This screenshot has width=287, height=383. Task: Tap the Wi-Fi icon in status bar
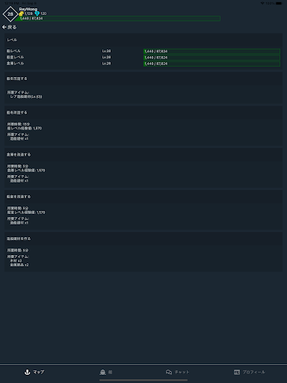[262, 3]
